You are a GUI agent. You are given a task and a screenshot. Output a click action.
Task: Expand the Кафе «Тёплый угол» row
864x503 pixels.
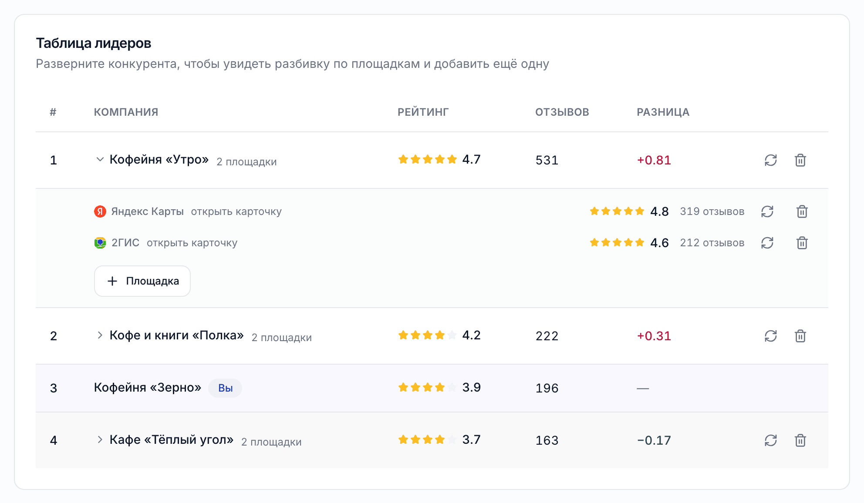pyautogui.click(x=100, y=439)
